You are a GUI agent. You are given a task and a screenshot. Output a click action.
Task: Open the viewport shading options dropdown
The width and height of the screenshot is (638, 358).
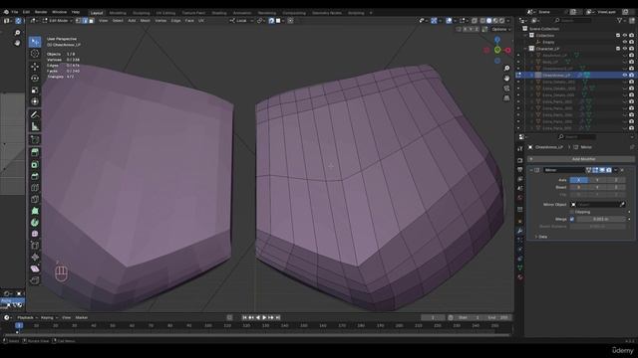[x=508, y=20]
